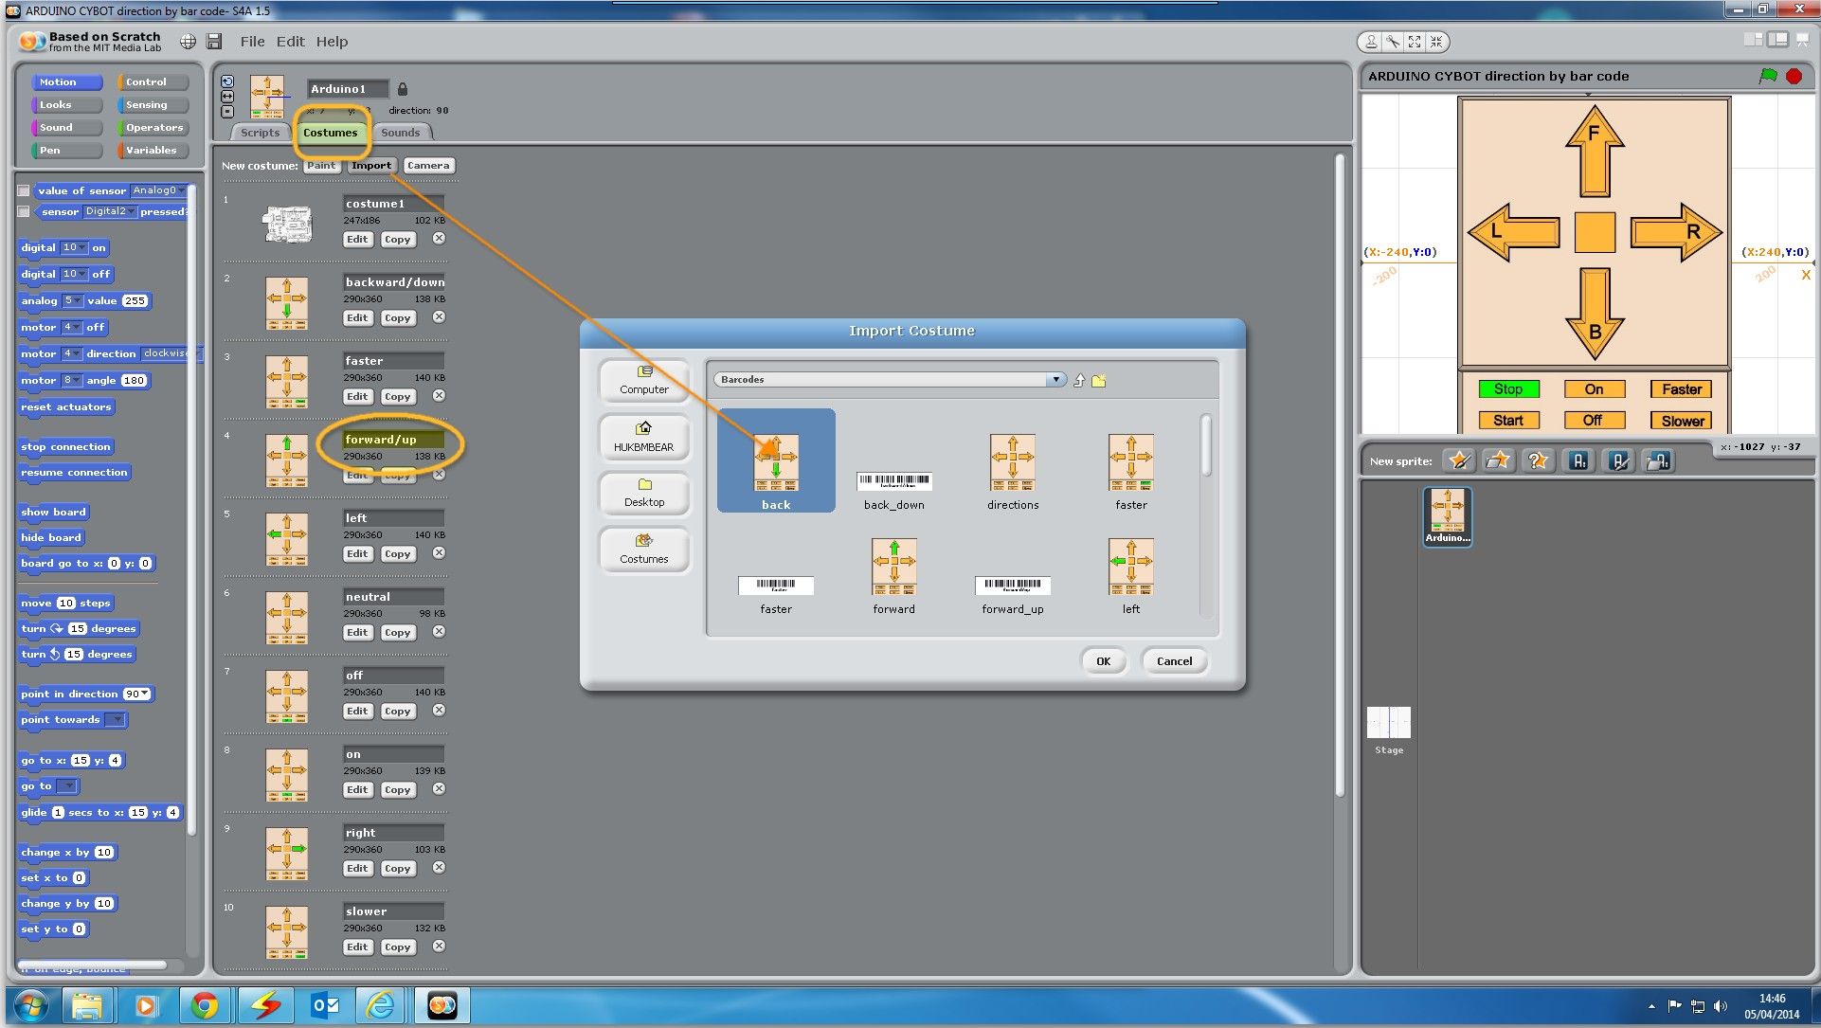Click the Camera new costume button
This screenshot has width=1821, height=1028.
point(428,166)
